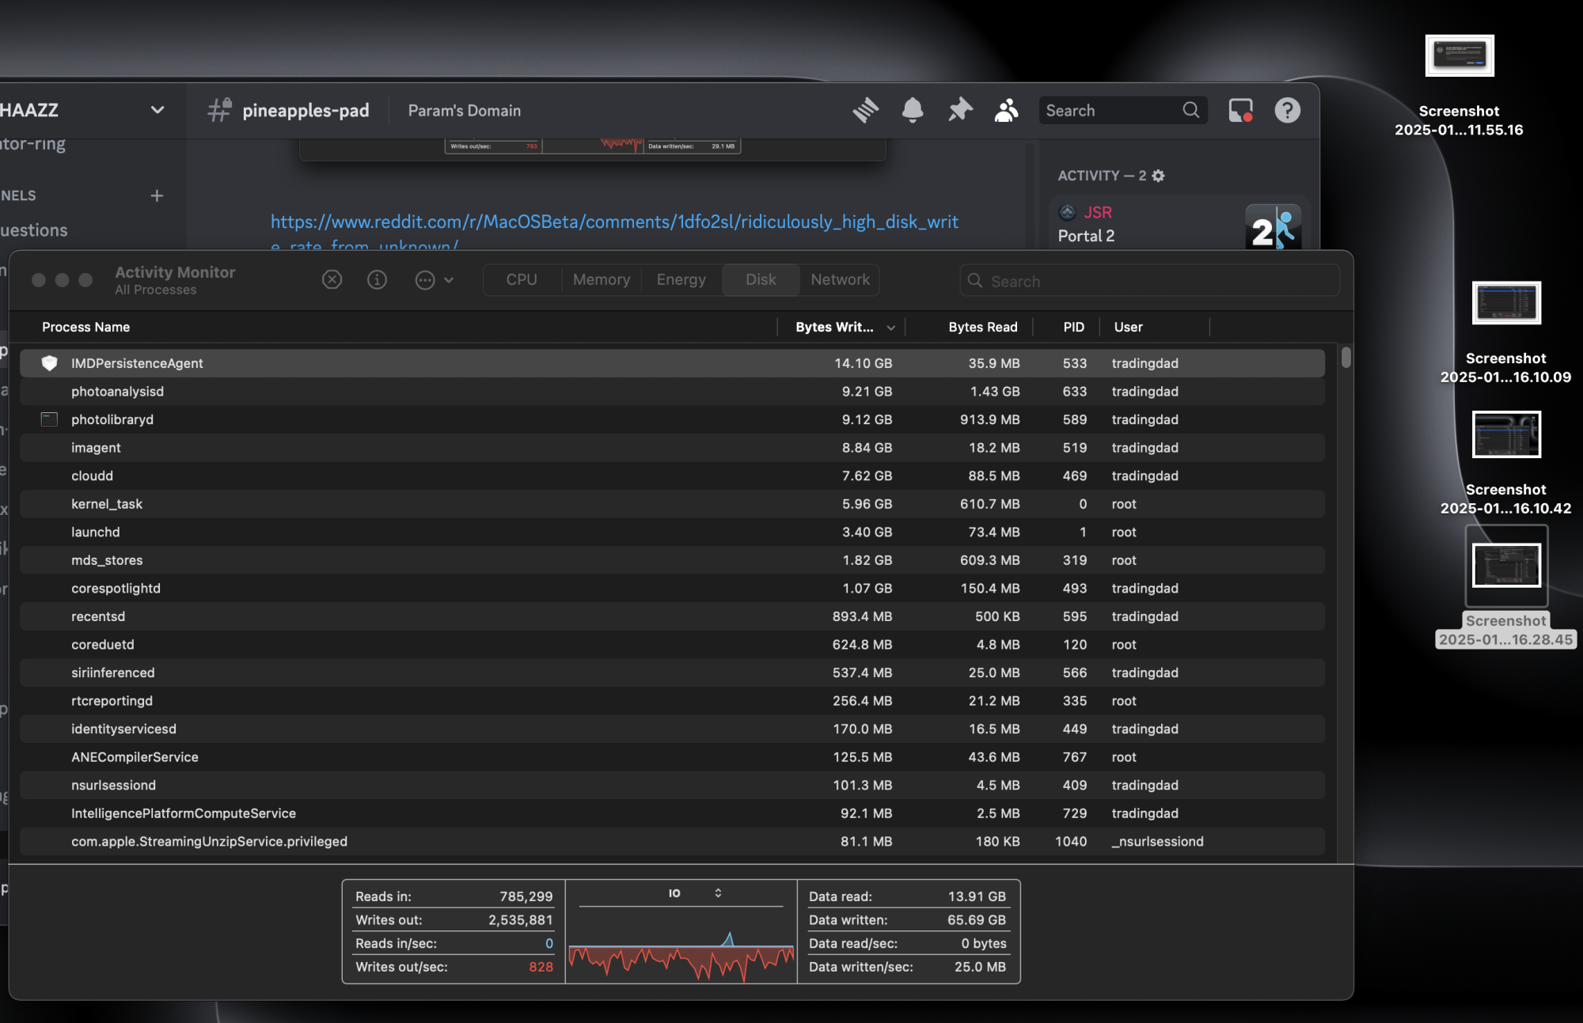Switch to the CPU tab
This screenshot has width=1583, height=1023.
click(522, 279)
